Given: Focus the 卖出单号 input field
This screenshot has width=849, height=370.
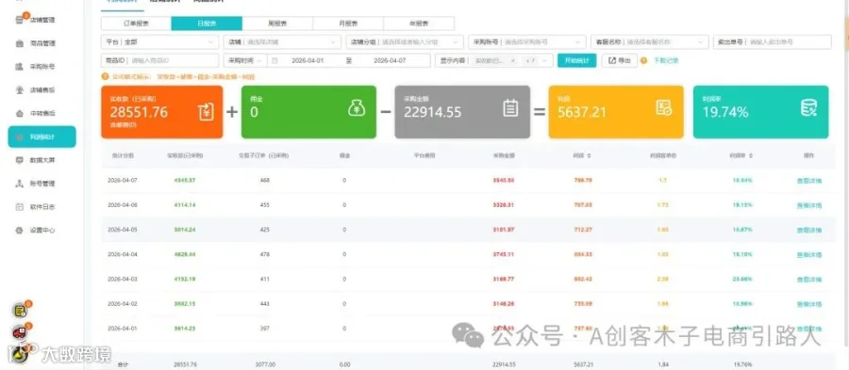Looking at the screenshot, I should pos(772,41).
